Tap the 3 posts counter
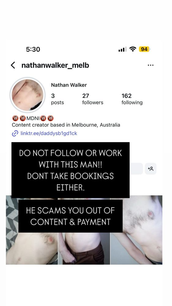Screen dimensions: 172x306 [x=57, y=99]
